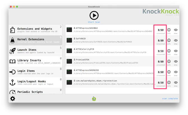Click the scan complete status text
Screen dimensions: 188x115
(x=170, y=98)
